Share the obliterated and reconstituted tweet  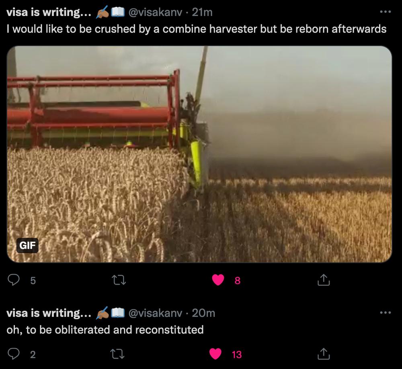(324, 354)
